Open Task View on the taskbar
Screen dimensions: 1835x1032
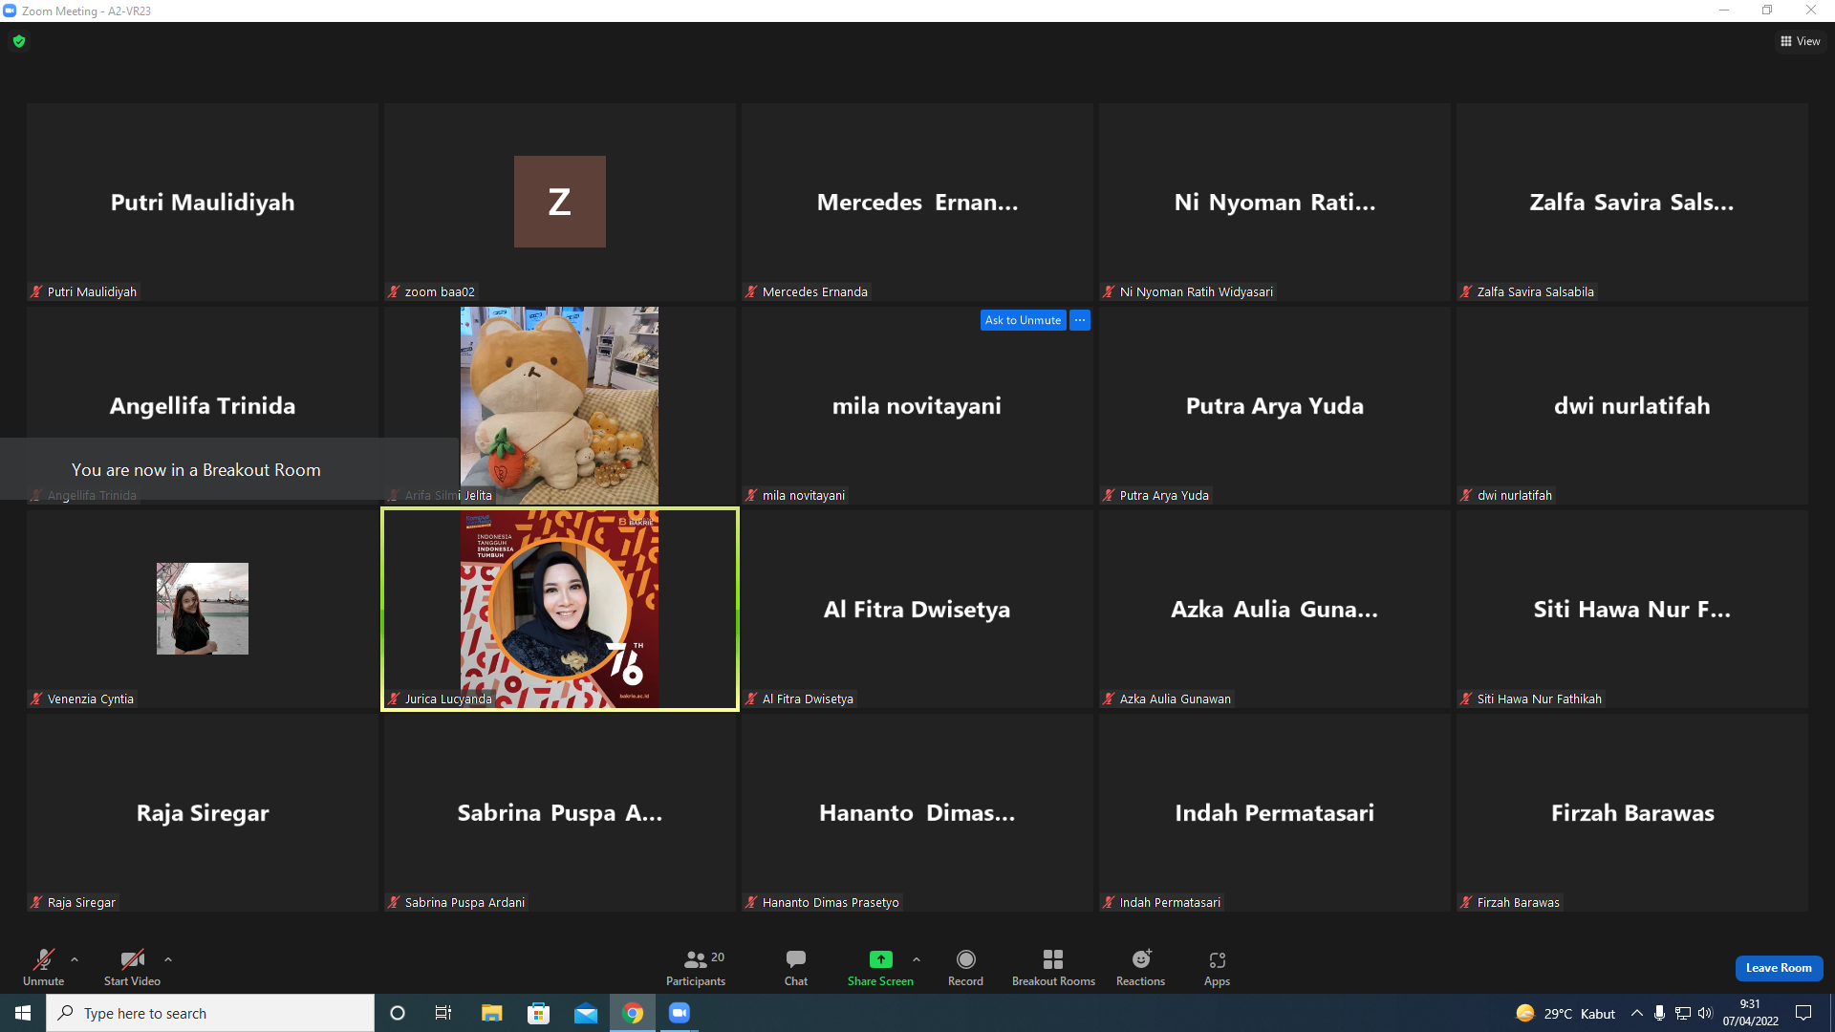pos(443,1013)
